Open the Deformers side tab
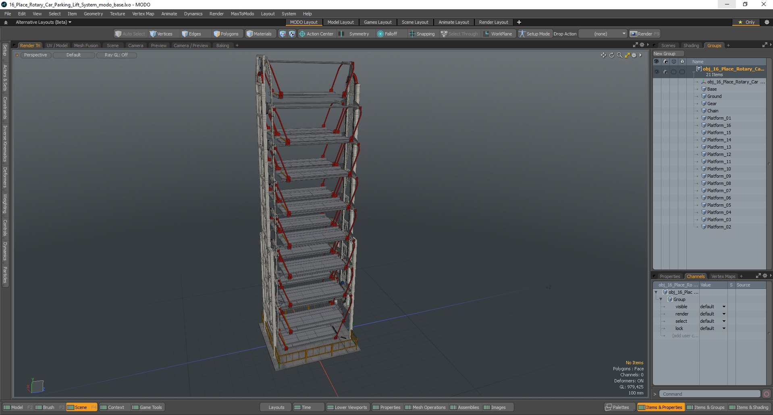 click(x=5, y=178)
